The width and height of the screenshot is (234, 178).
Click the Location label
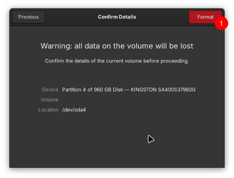pos(48,110)
